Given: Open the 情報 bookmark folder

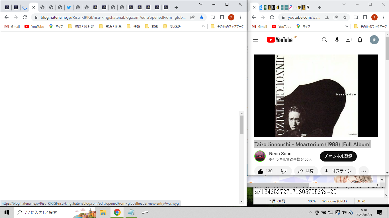Looking at the screenshot, I should [133, 26].
